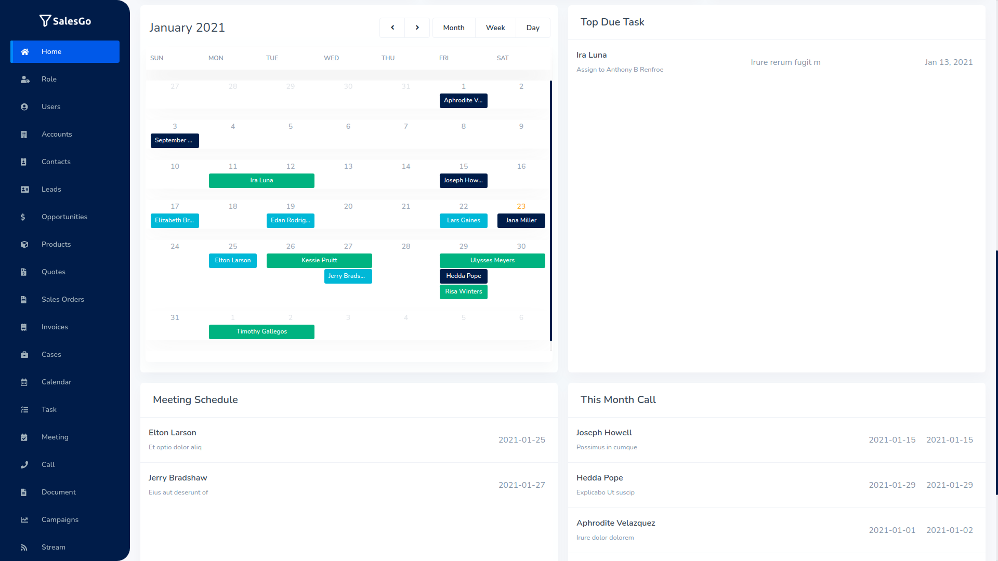The height and width of the screenshot is (561, 998).
Task: Click on Ira Luna calendar event
Action: (x=261, y=180)
